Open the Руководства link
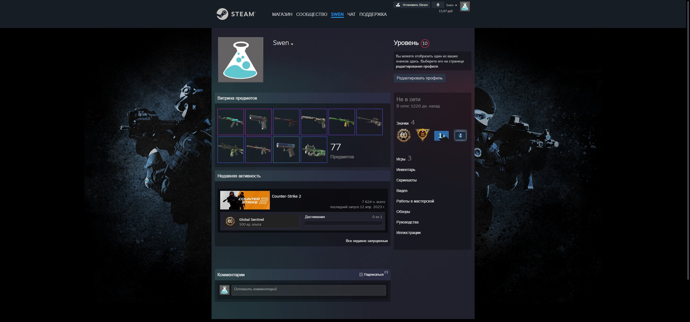 [408, 222]
